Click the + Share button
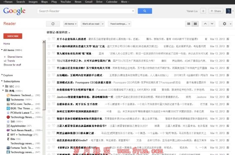 (216, 11)
